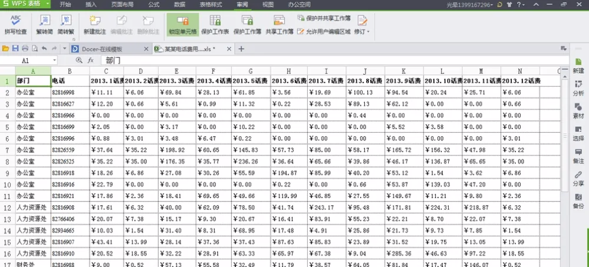The height and width of the screenshot is (267, 589).
Task: Choose 保护并共享工作簿 option
Action: (x=324, y=18)
